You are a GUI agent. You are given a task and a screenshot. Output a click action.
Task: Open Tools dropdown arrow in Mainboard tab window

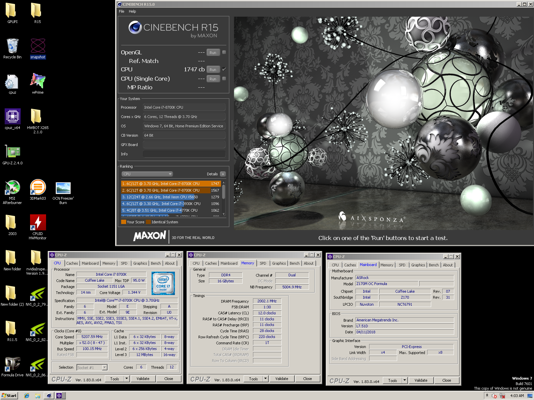405,380
